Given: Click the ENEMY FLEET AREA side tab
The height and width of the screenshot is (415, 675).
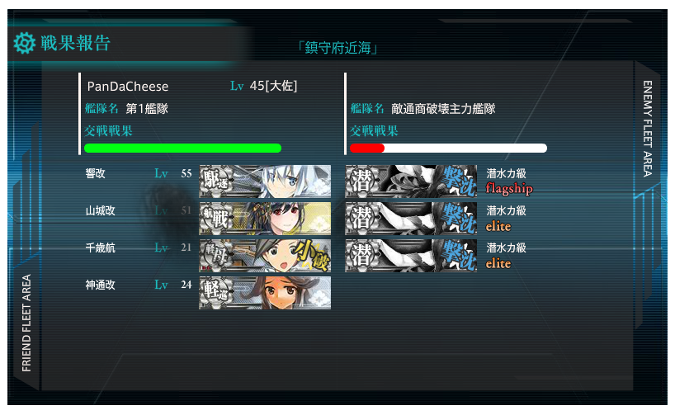Looking at the screenshot, I should [x=648, y=128].
